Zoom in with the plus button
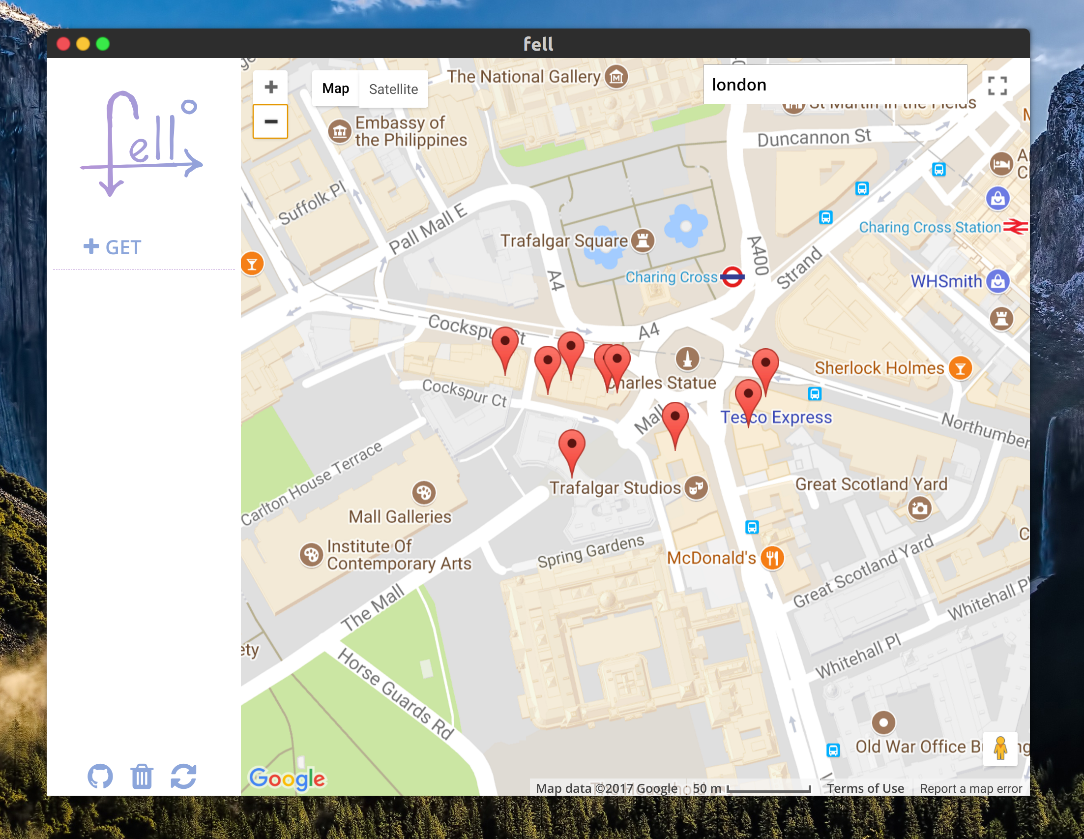1084x839 pixels. 270,87
